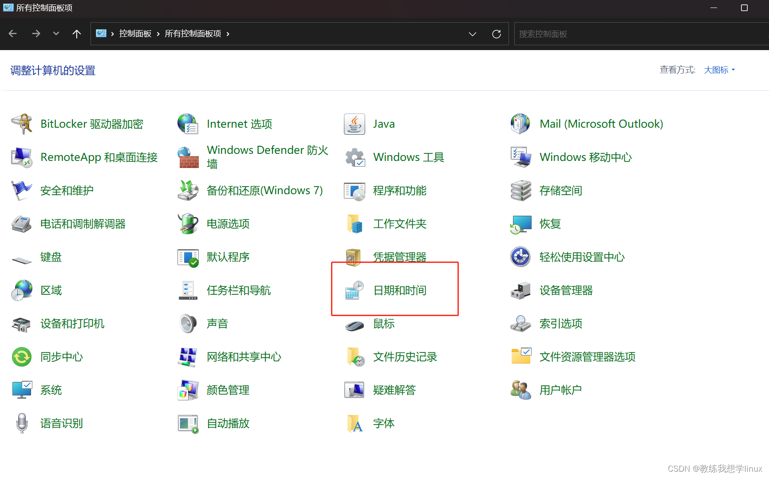Click the 控制面板 breadcrumb item
The image size is (769, 477).
pos(135,34)
